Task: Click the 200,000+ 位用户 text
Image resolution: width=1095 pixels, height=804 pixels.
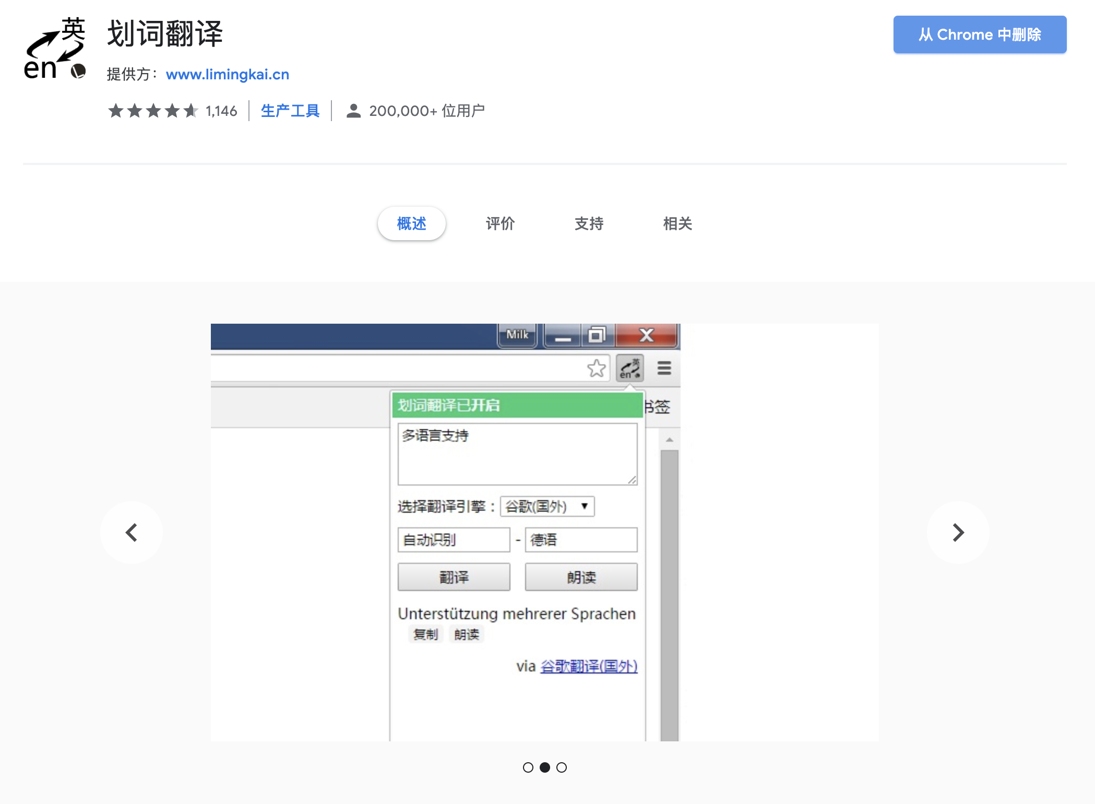Action: click(x=427, y=111)
